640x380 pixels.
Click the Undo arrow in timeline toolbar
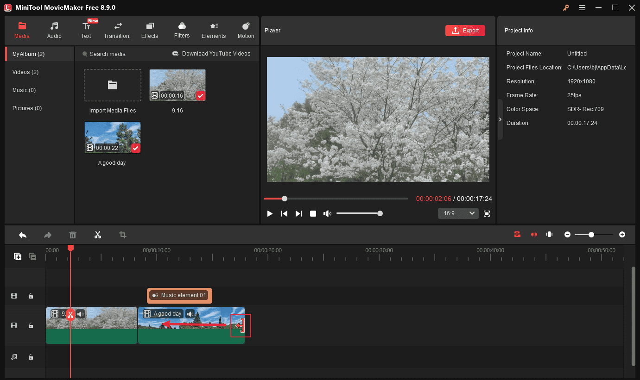[23, 235]
